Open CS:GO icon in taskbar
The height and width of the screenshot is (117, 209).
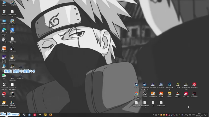point(51,115)
